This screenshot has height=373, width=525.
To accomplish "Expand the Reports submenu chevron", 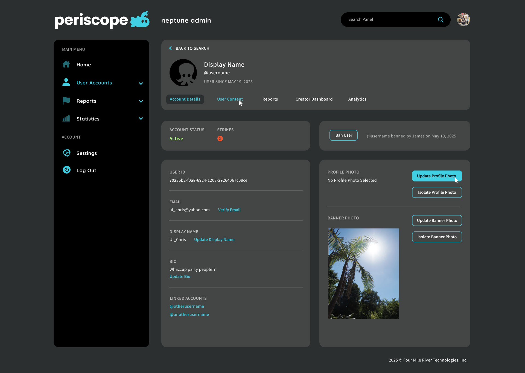I will (141, 101).
